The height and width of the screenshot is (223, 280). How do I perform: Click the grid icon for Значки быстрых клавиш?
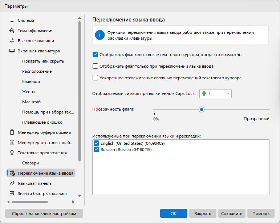[12, 193]
